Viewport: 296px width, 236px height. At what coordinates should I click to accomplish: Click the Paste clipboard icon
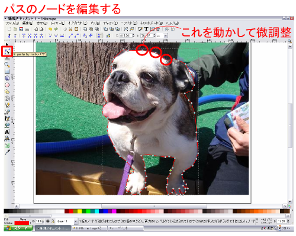[x=76, y=29]
